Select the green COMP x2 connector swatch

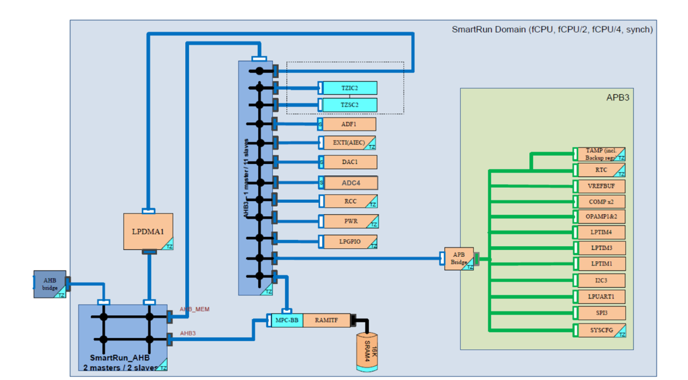(x=575, y=201)
